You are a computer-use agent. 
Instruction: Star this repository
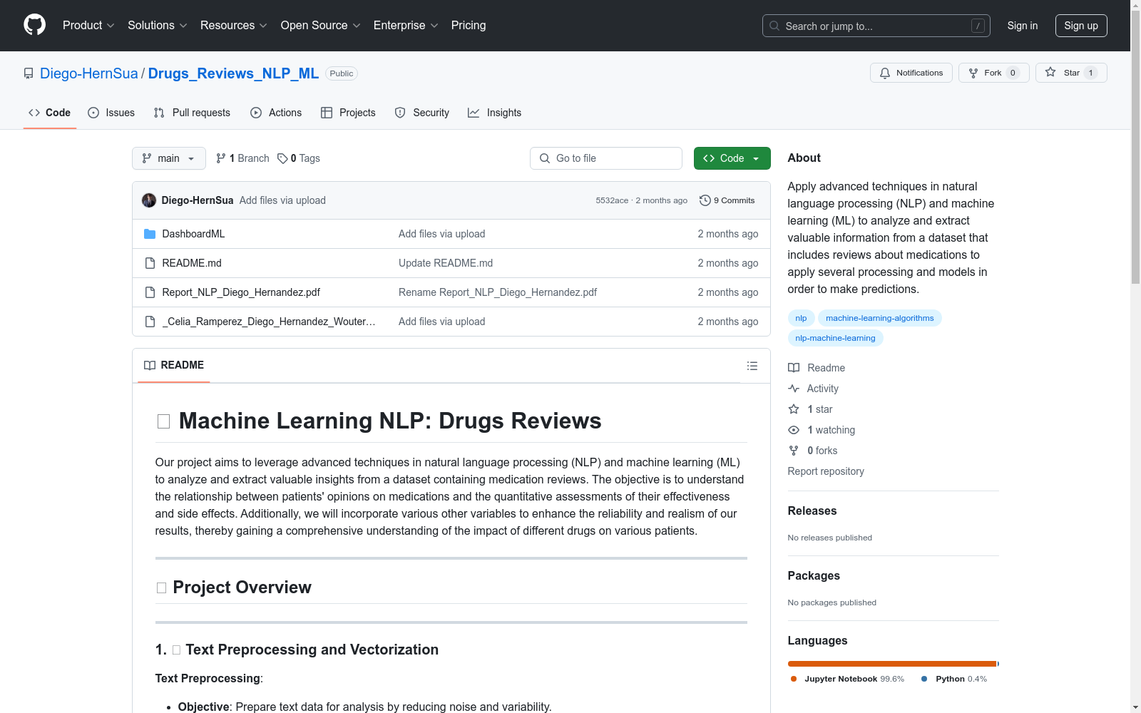1071,73
